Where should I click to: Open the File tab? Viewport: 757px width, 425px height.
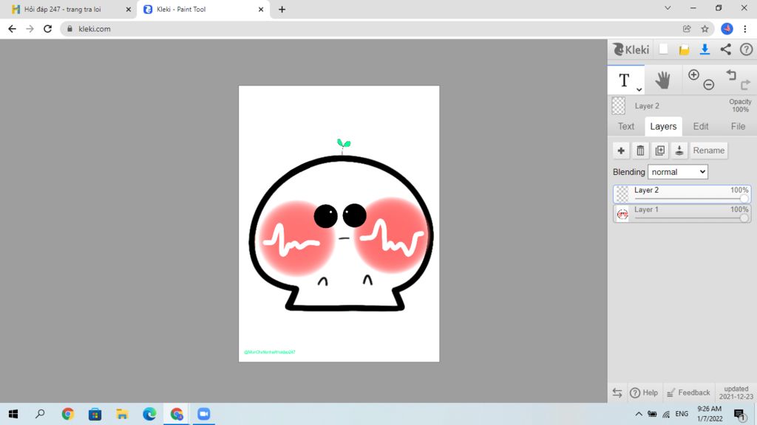click(x=738, y=126)
